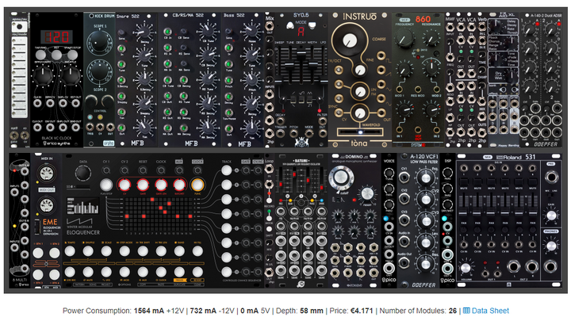Click the Winter Modular Eloquencer sequencer

click(163, 221)
